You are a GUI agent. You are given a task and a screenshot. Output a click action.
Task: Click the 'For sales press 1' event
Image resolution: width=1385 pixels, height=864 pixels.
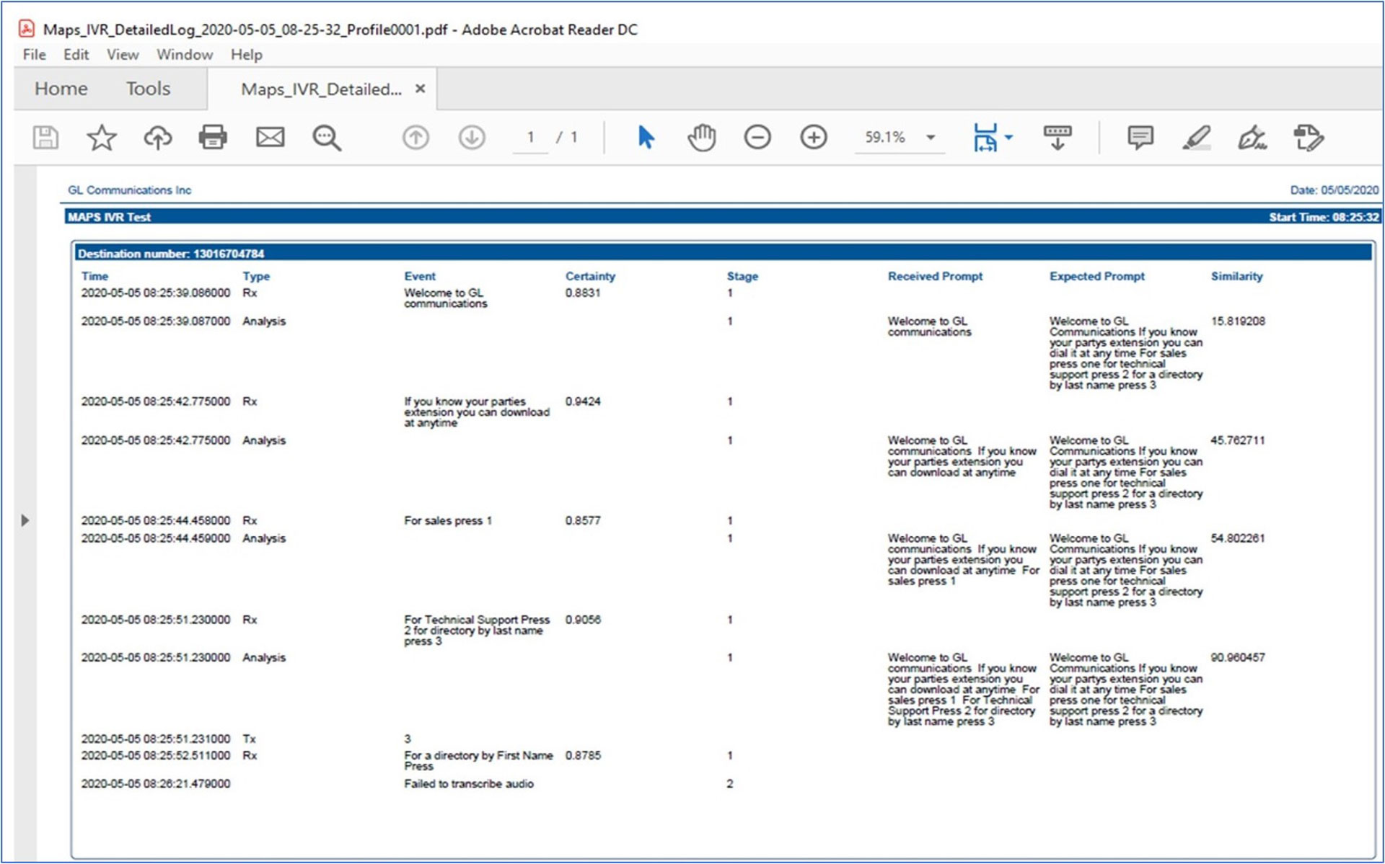[x=448, y=520]
